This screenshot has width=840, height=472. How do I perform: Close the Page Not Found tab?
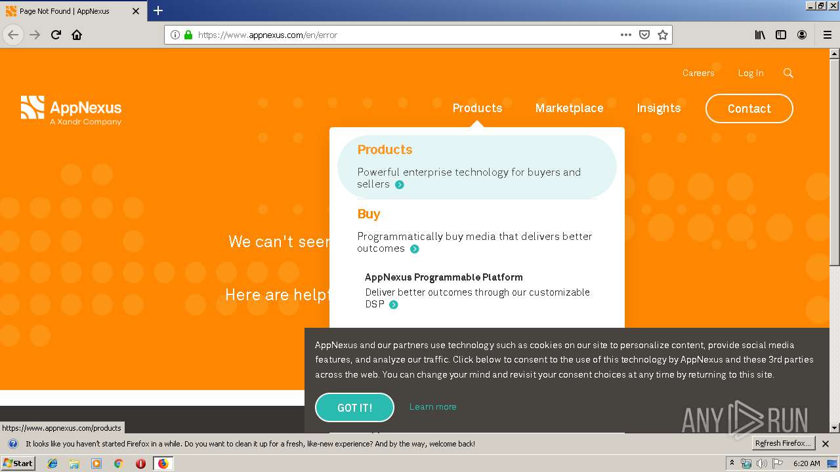(x=136, y=11)
